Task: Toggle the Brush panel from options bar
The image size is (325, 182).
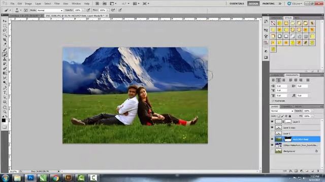Action: [26, 10]
